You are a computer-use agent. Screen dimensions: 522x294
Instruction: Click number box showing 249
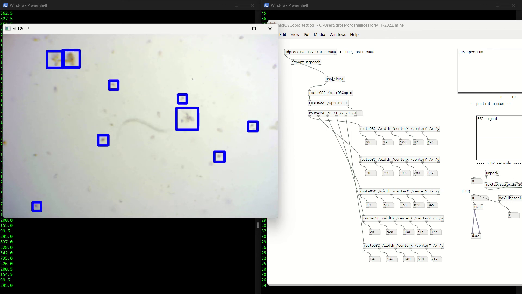pos(409,259)
